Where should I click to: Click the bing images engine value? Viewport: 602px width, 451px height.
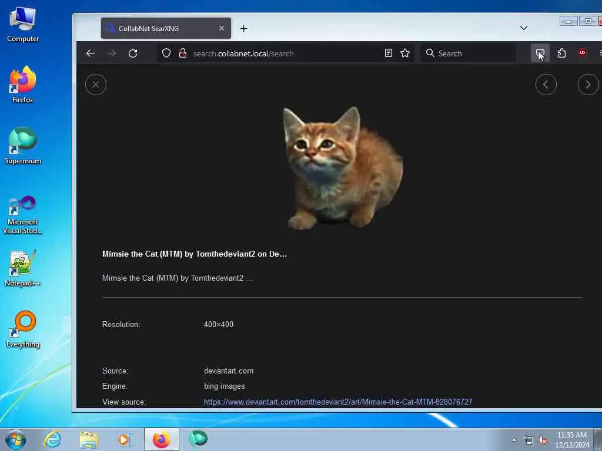tap(224, 386)
